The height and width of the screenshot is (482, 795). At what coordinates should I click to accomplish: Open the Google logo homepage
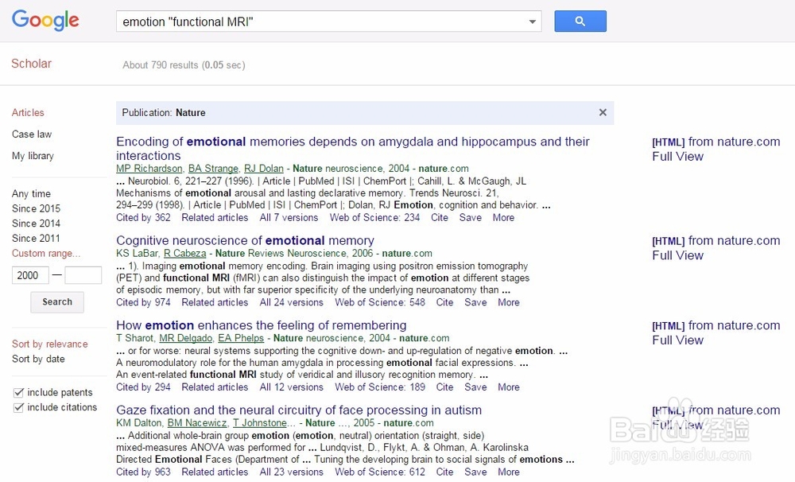45,21
